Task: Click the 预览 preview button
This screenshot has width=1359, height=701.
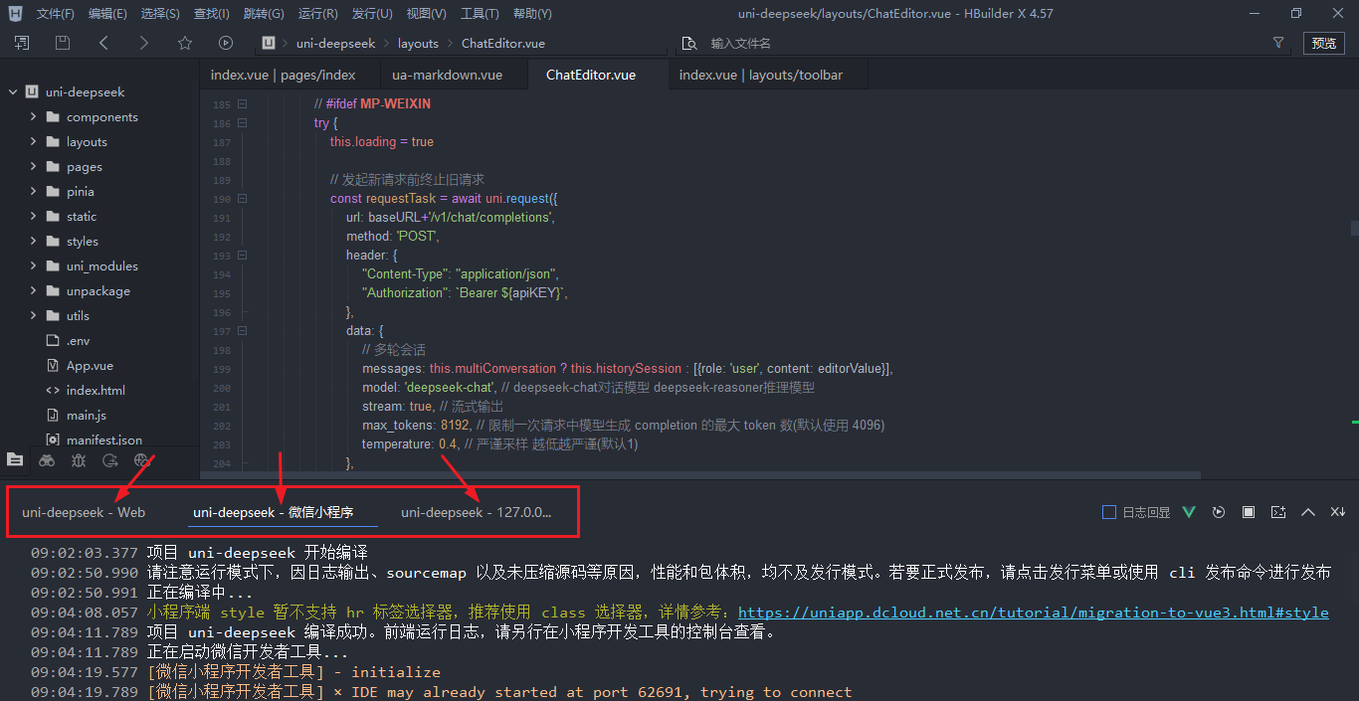Action: (x=1324, y=43)
